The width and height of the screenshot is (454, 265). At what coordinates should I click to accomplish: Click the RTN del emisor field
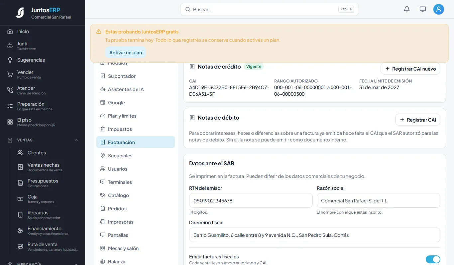pos(251,200)
